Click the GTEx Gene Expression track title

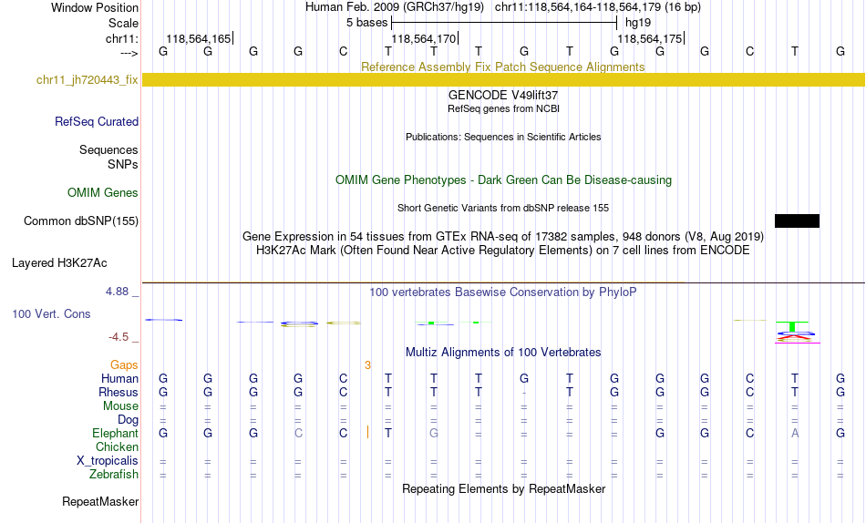pos(503,236)
